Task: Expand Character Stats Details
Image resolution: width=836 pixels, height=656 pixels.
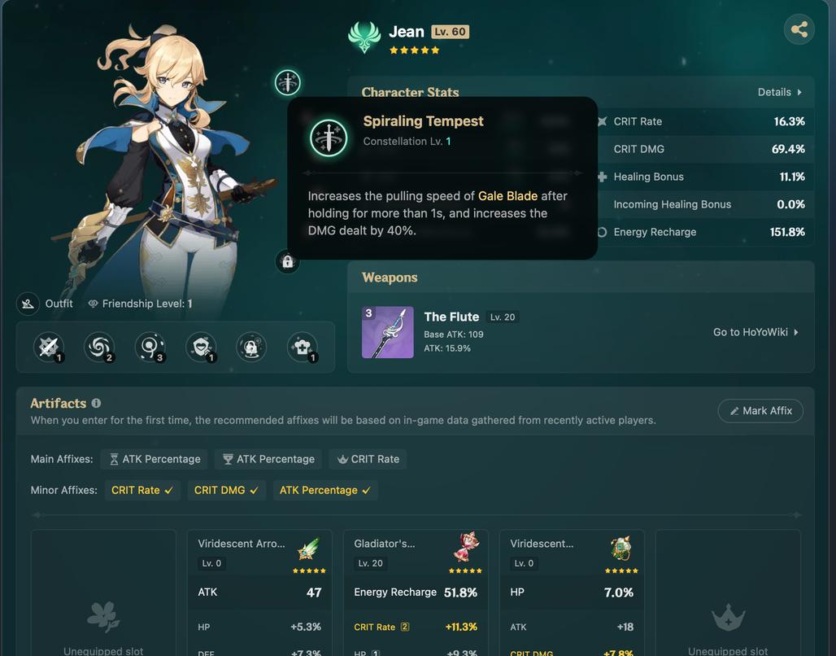Action: [x=780, y=92]
